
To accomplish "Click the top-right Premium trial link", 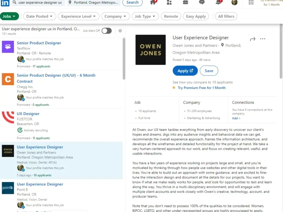I will point(271,3).
